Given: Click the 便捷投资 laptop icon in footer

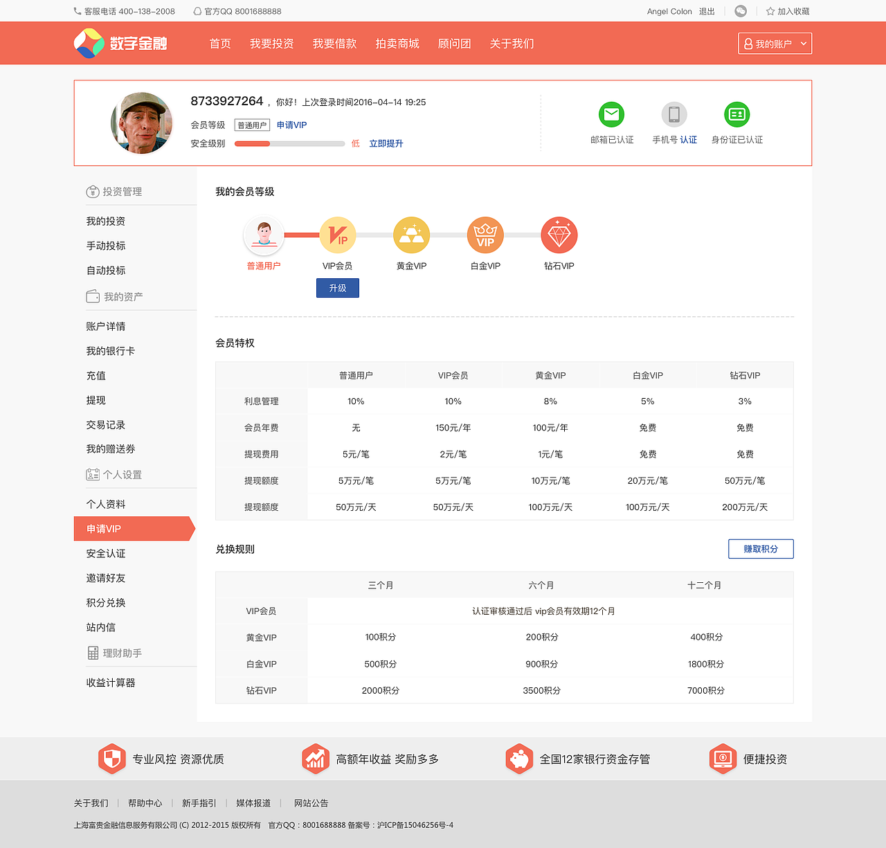Looking at the screenshot, I should point(723,759).
